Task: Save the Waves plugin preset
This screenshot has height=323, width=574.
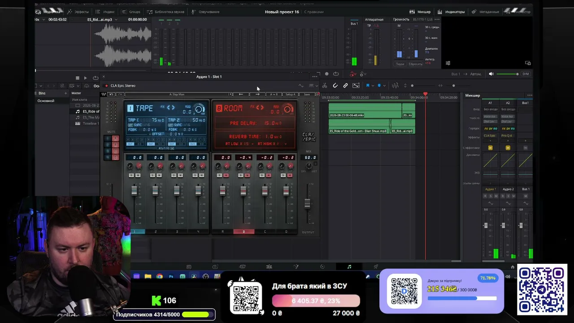Action: coord(307,94)
